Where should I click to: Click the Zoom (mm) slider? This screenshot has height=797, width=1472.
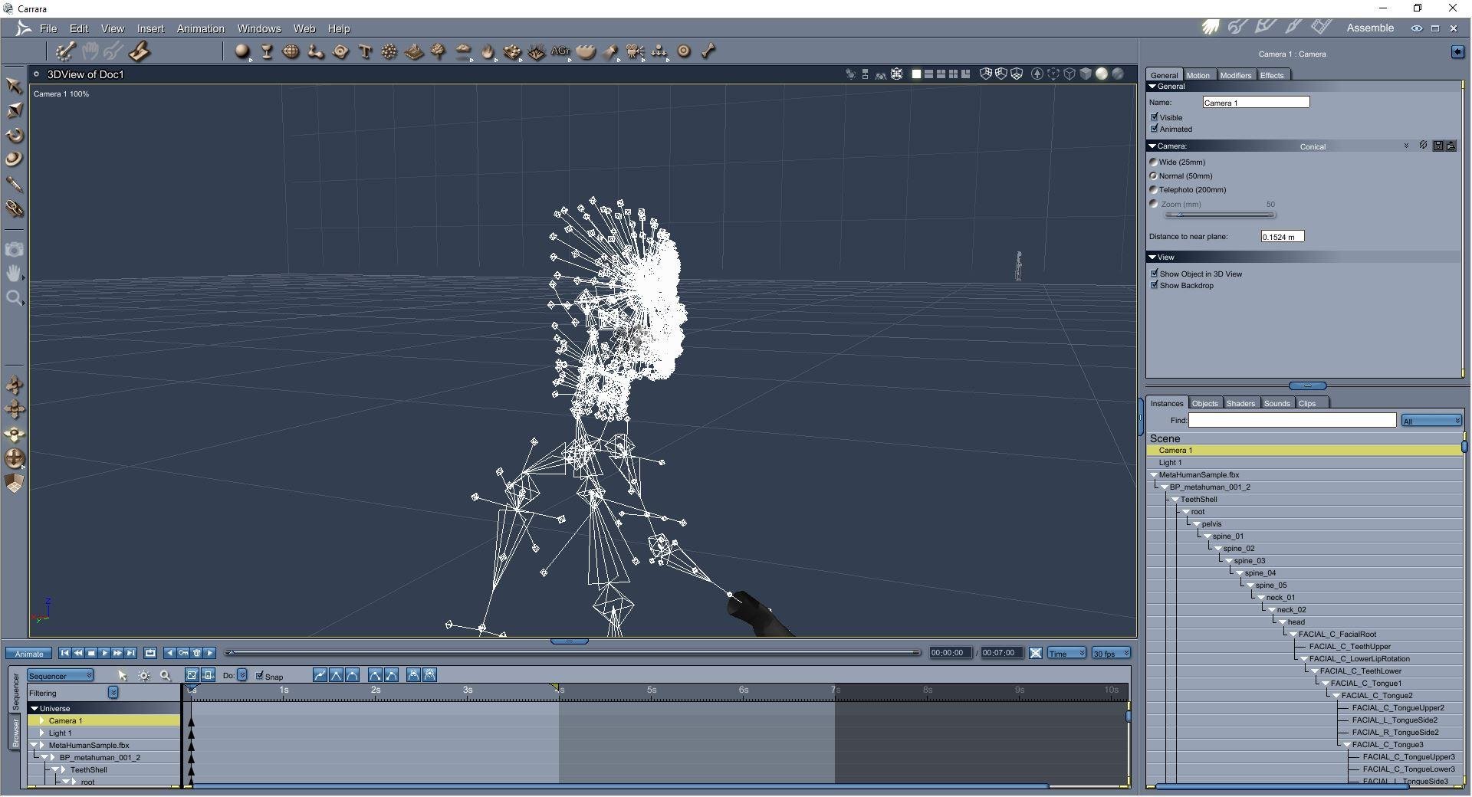coord(1219,215)
